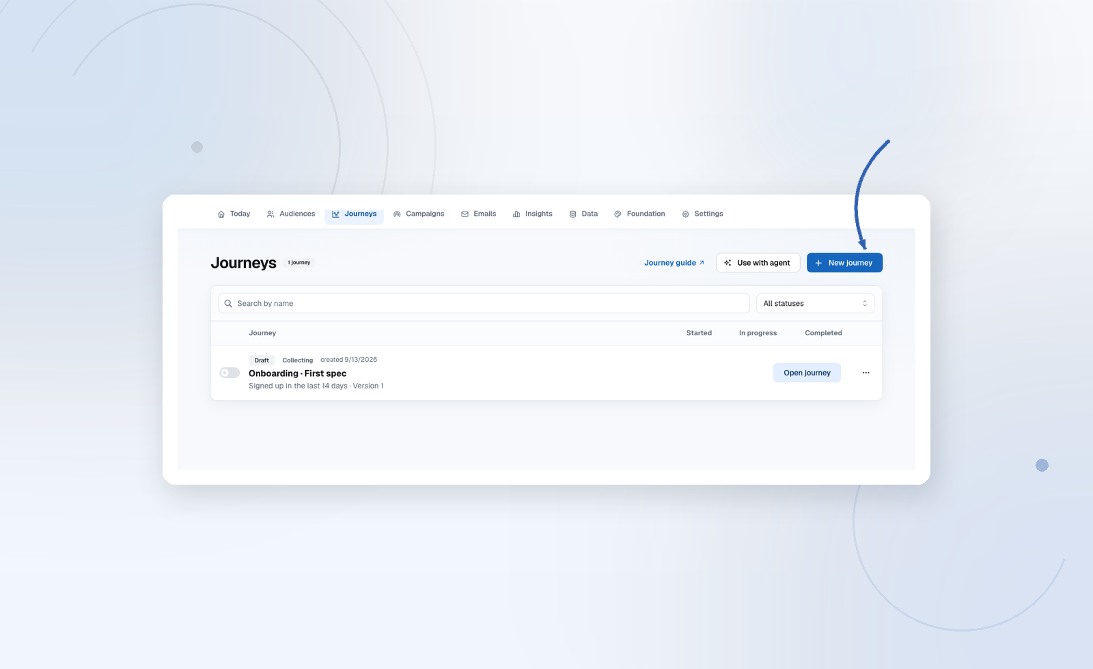This screenshot has height=669, width=1093.
Task: Open the Data tab
Action: tap(583, 214)
